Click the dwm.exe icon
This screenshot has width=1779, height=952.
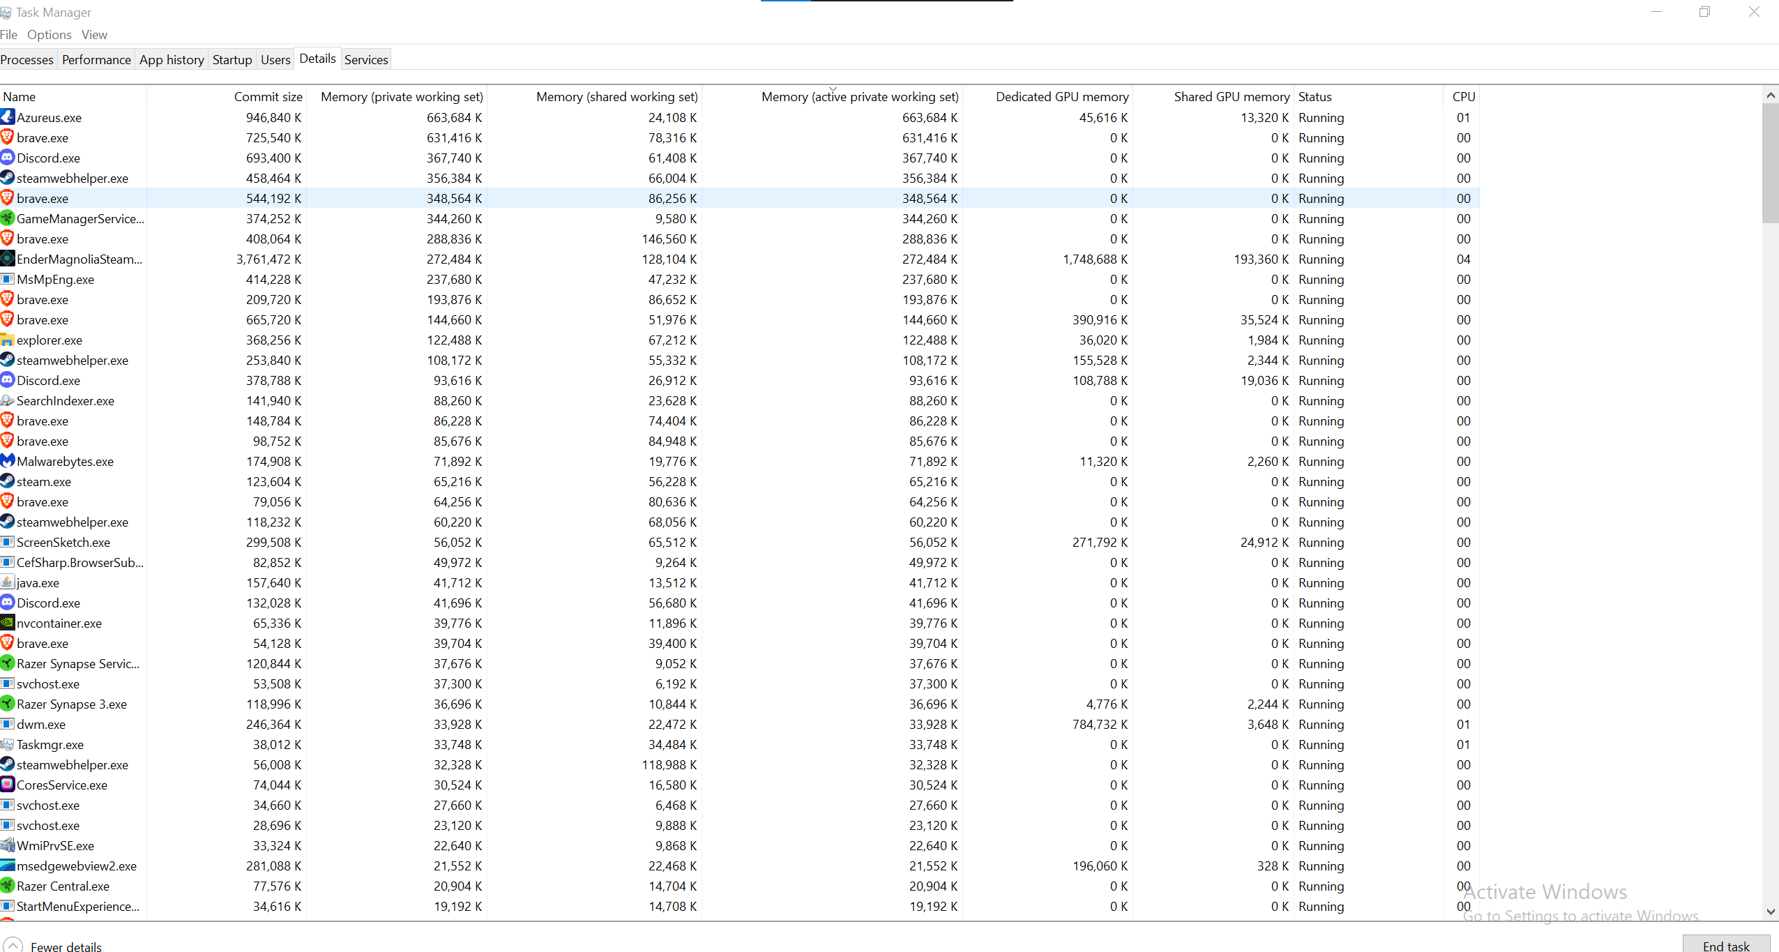tap(8, 724)
